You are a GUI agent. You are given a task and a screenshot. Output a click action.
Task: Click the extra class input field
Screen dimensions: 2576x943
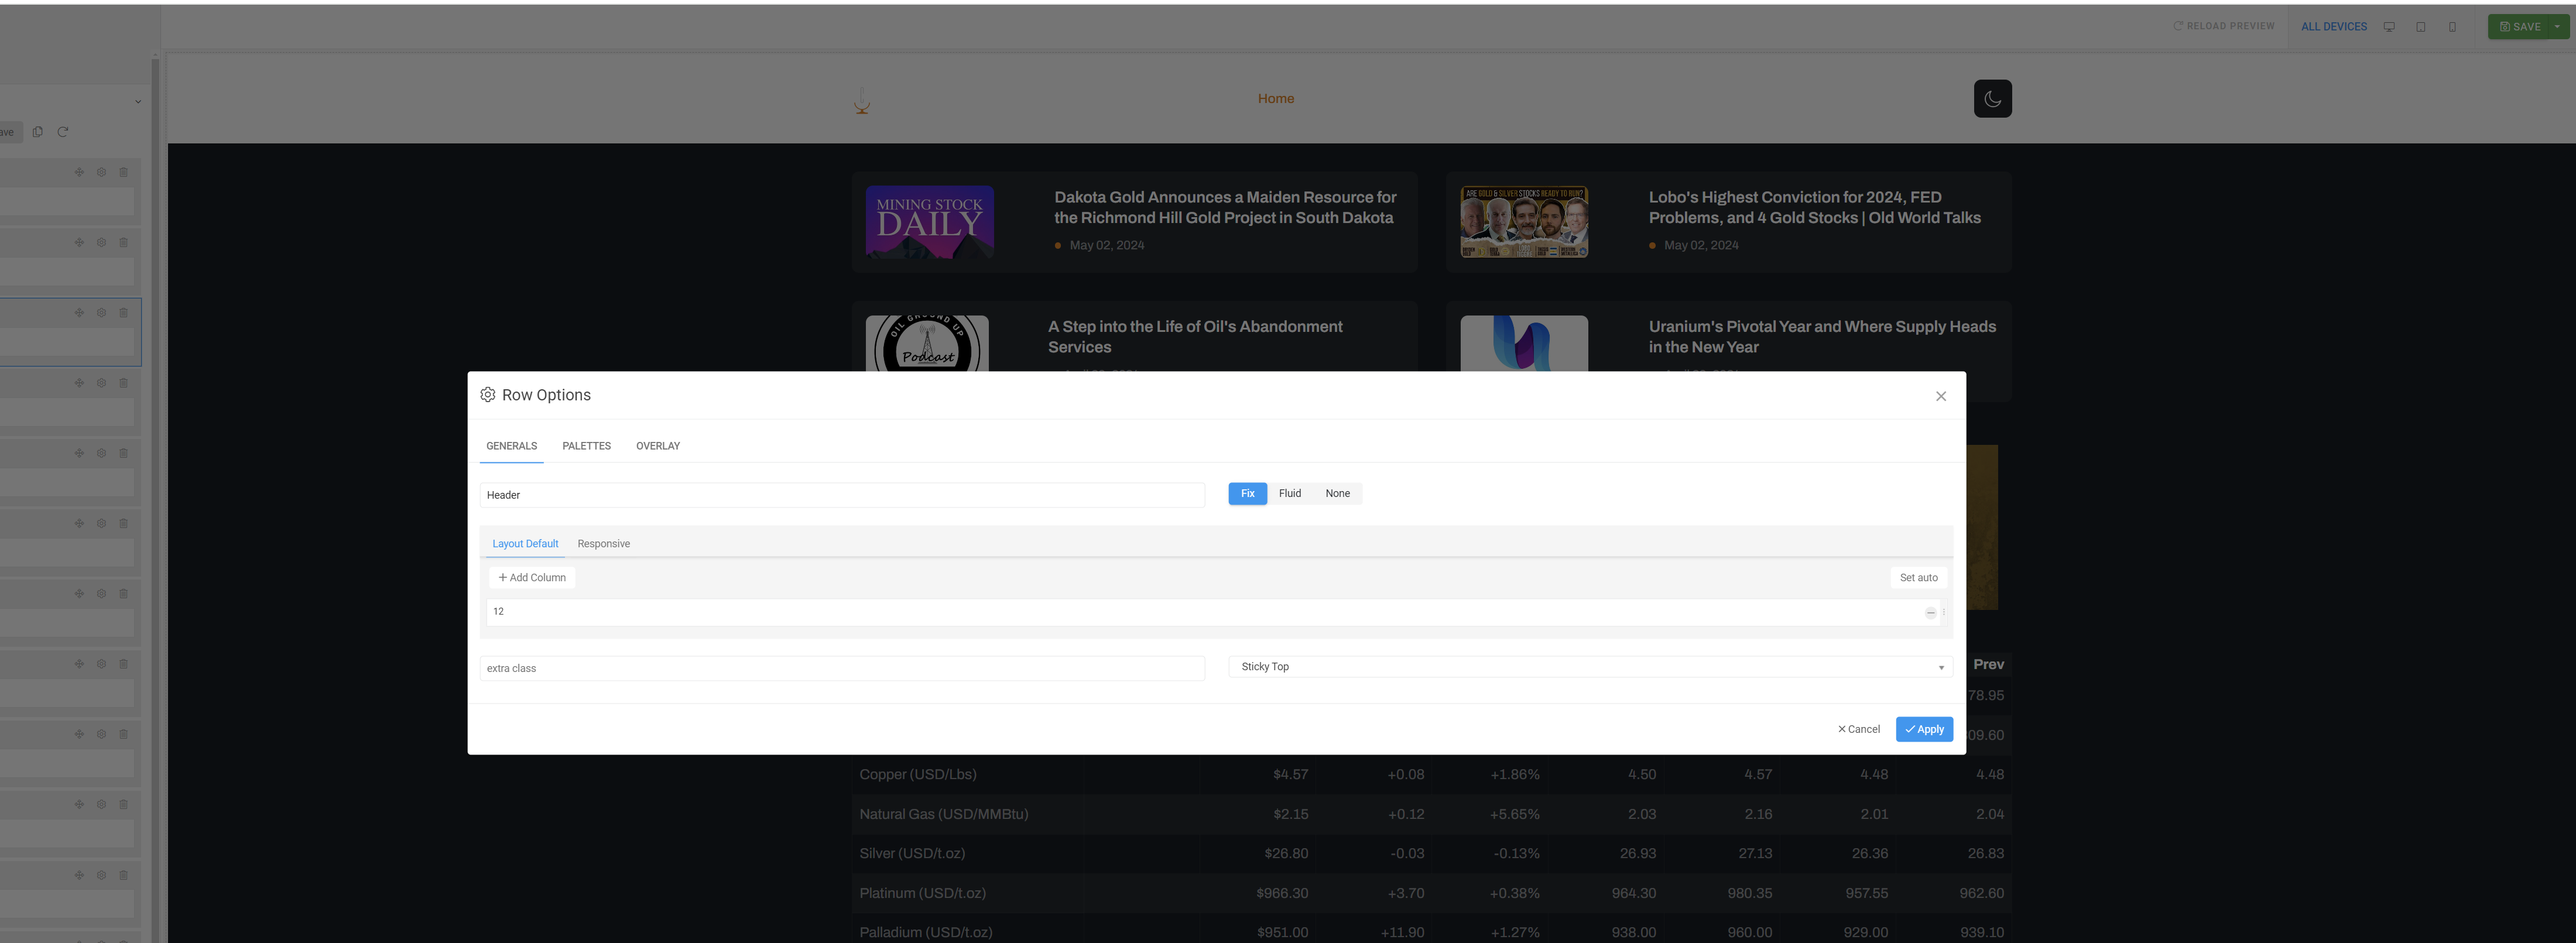click(x=841, y=668)
